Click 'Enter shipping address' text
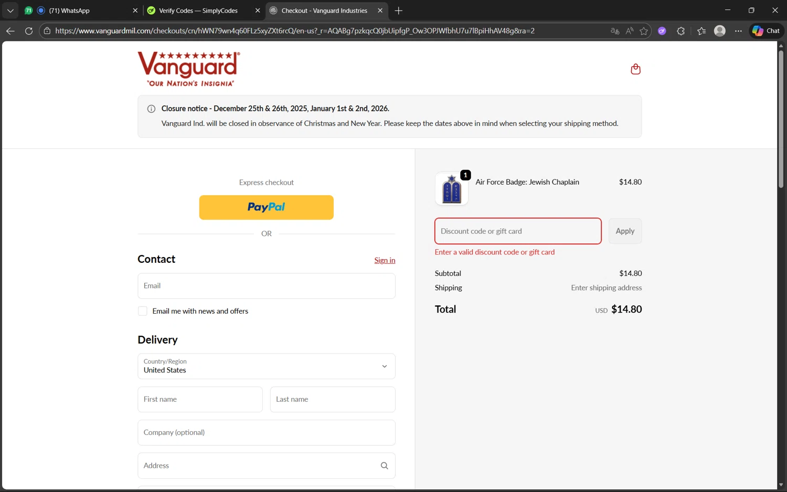Screen dimensions: 787x492 [x=607, y=288]
